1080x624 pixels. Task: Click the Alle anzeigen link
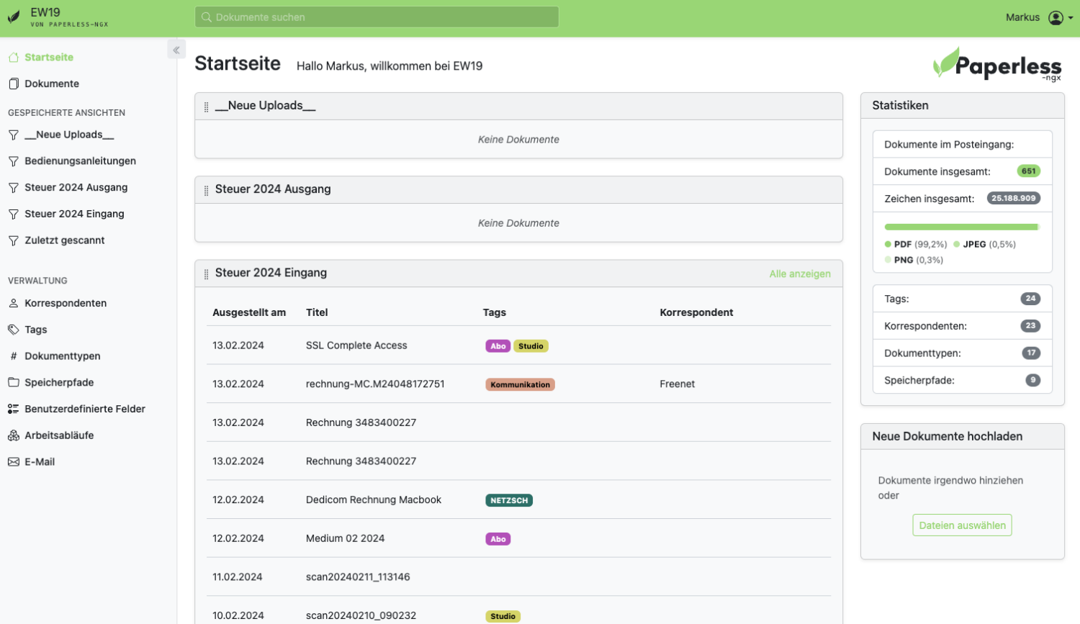(x=799, y=273)
